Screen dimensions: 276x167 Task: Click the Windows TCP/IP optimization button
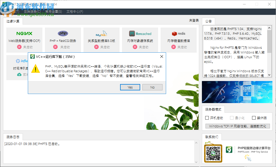[237, 126]
